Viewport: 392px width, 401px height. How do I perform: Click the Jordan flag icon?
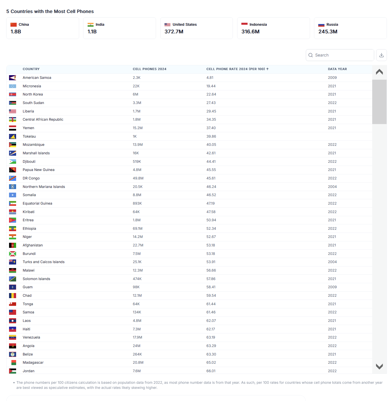pos(12,371)
